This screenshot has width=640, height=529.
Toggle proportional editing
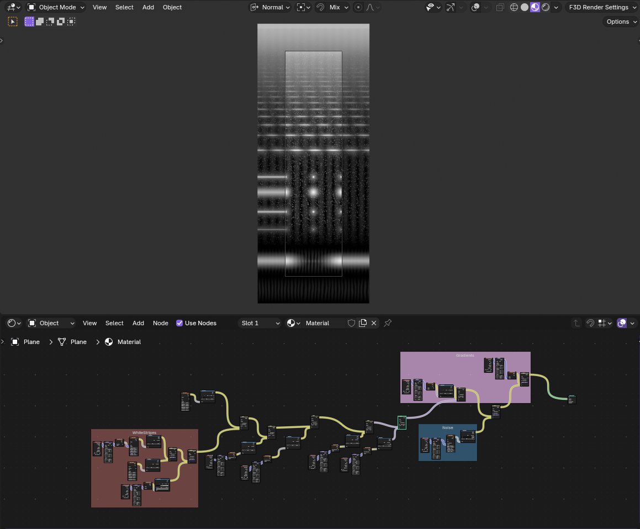point(358,7)
